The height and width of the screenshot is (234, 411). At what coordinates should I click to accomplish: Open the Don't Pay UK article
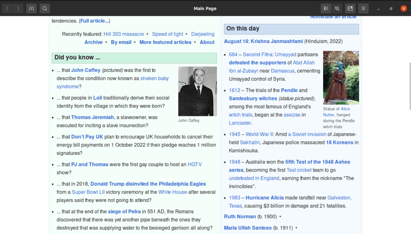[87, 137]
